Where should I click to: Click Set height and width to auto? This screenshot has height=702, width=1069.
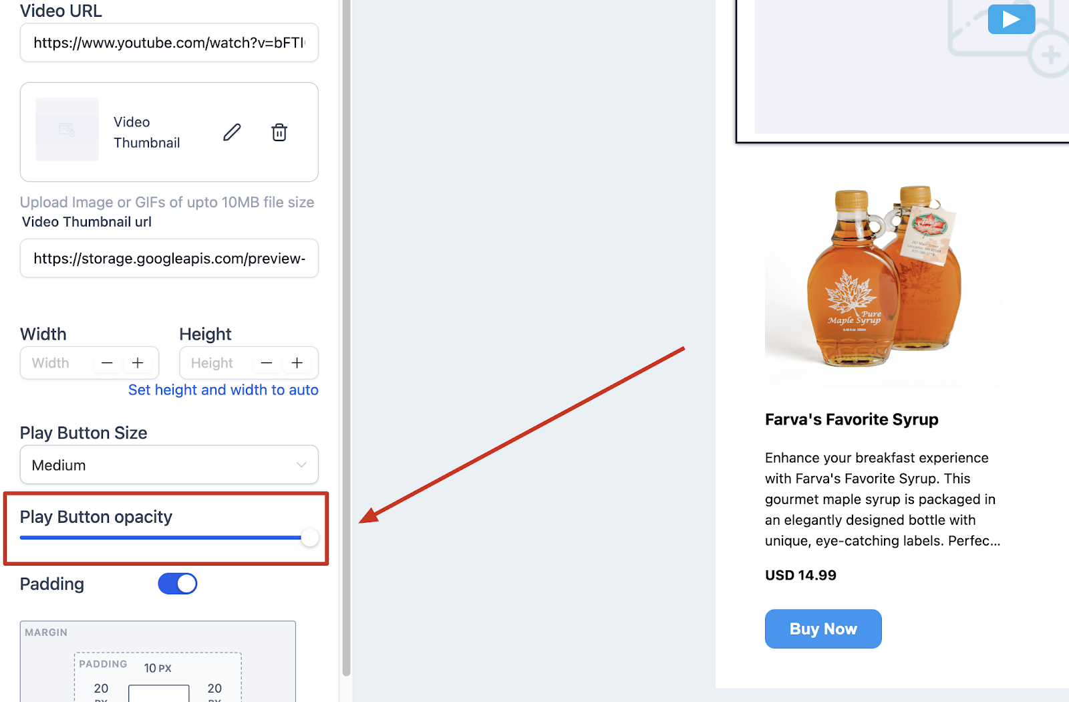coord(223,390)
